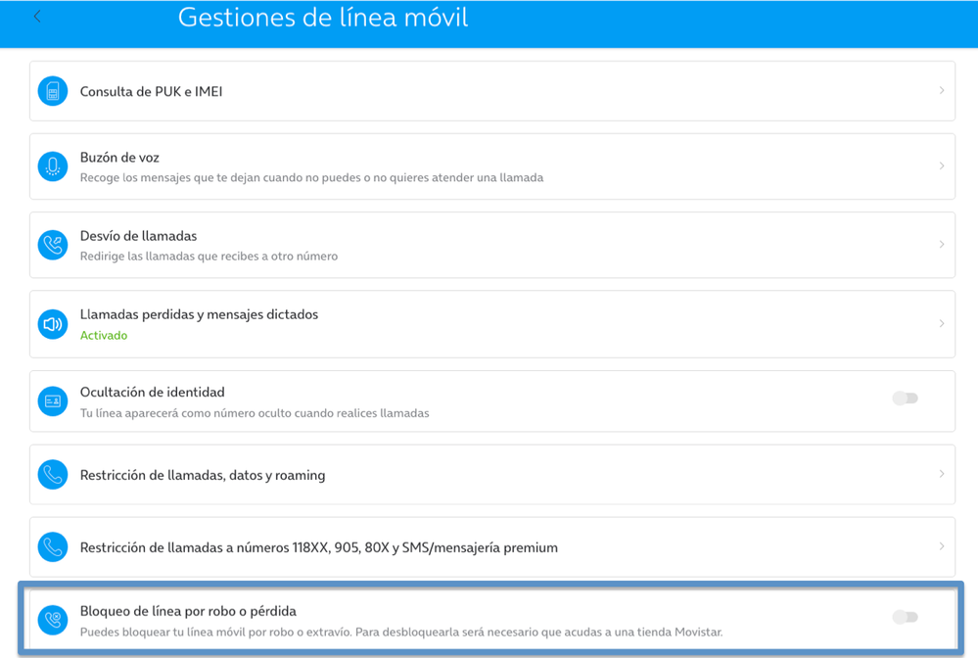Open Buzón de voz via its chevron
The image size is (978, 658).
tap(942, 165)
